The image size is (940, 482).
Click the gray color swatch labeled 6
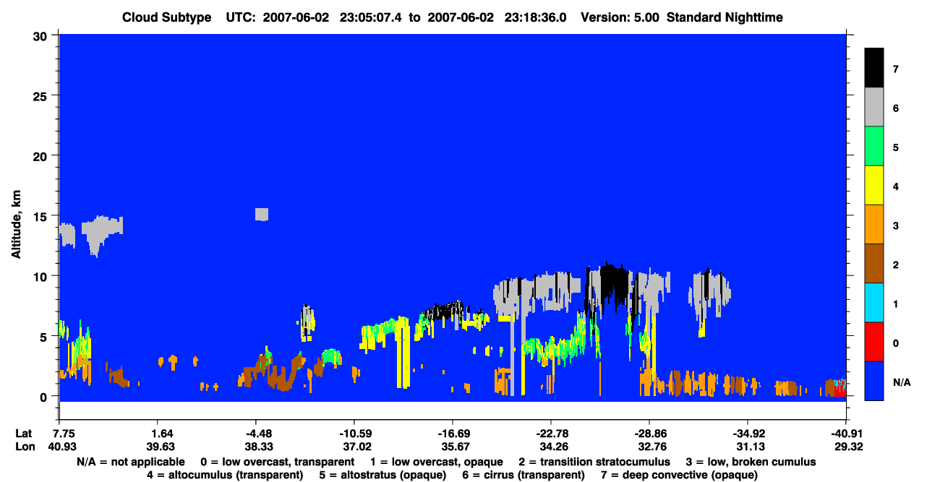tap(874, 108)
